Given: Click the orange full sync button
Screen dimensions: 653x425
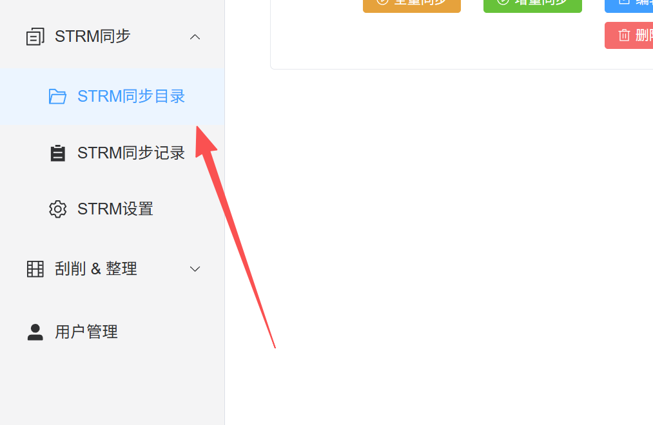Looking at the screenshot, I should coord(412,5).
